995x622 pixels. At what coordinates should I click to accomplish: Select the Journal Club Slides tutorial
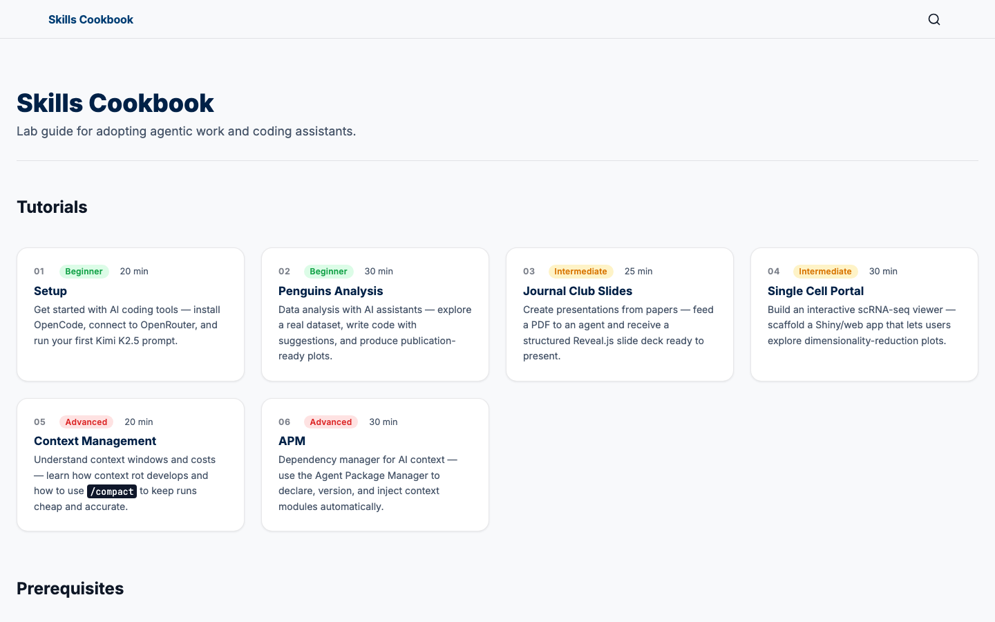(577, 291)
